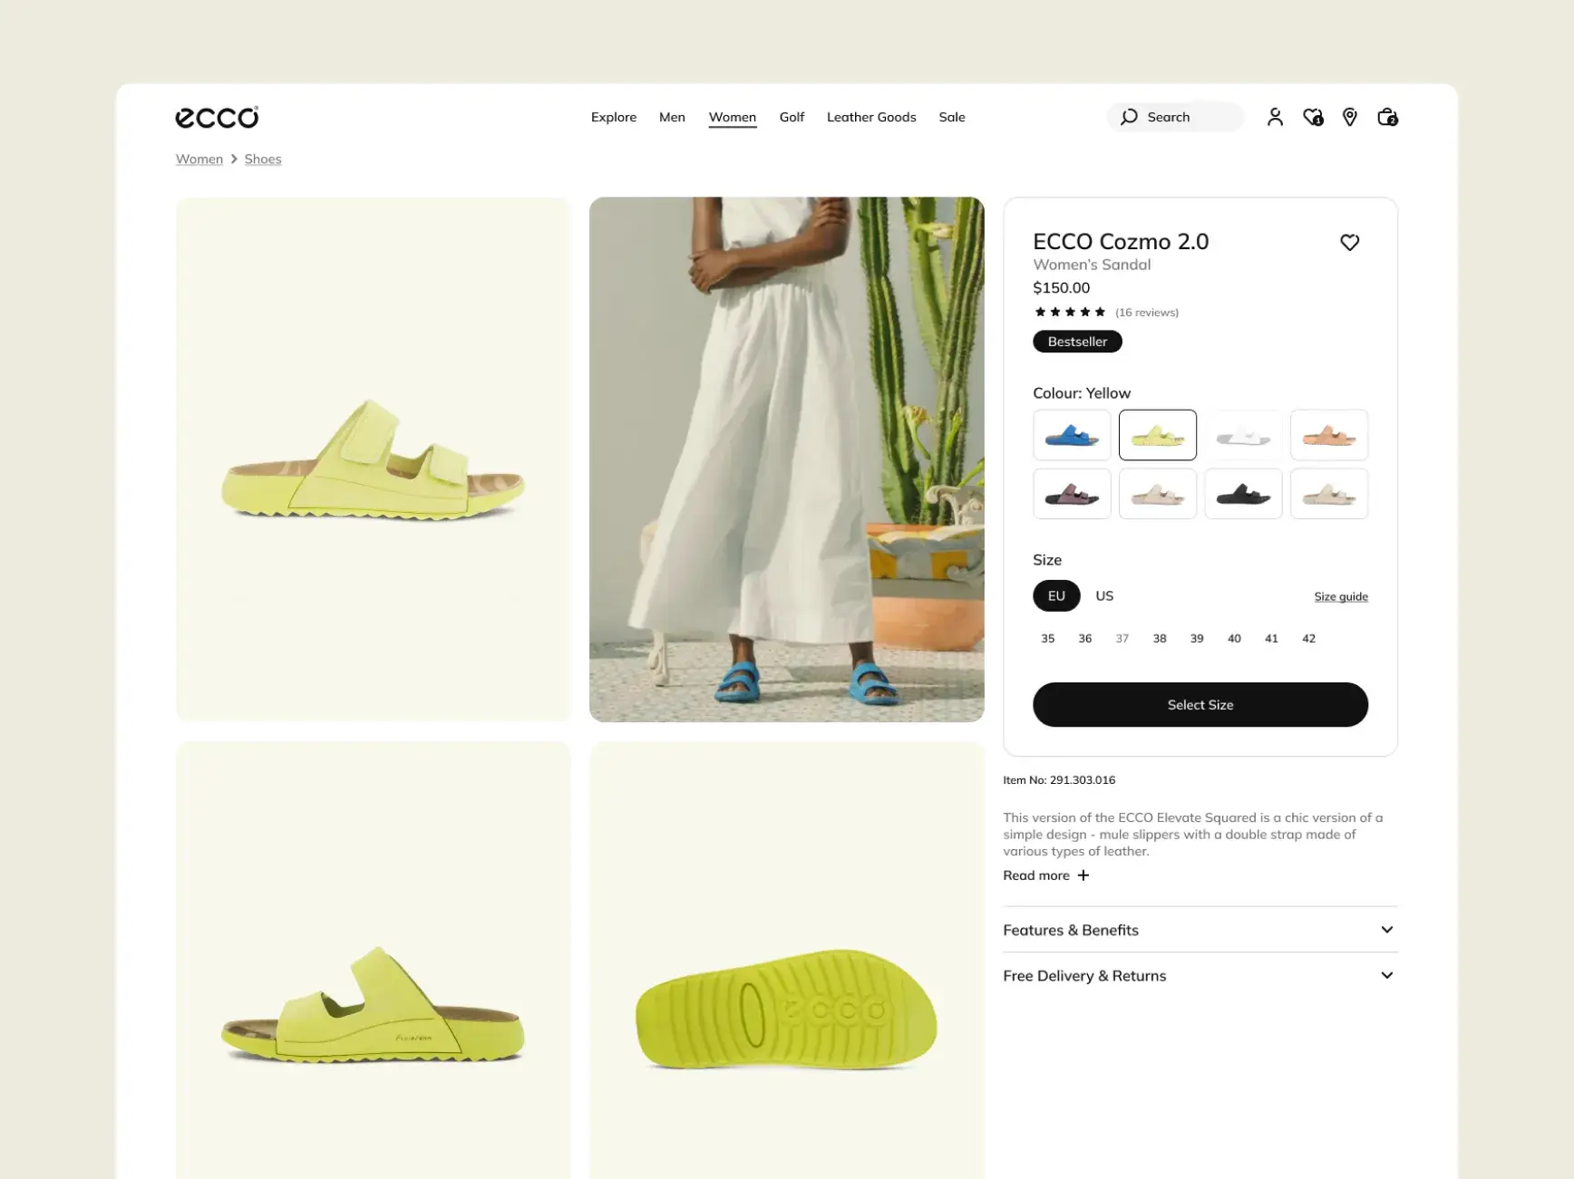Expand Features & Benefits section
The width and height of the screenshot is (1574, 1179).
click(1200, 930)
